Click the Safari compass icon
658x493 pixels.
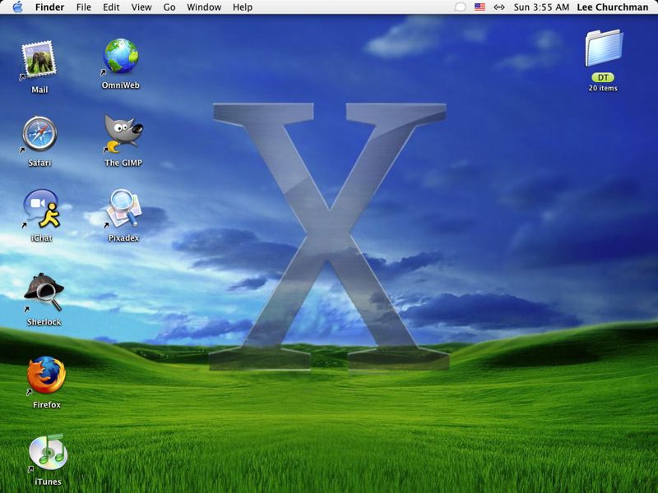coord(39,134)
